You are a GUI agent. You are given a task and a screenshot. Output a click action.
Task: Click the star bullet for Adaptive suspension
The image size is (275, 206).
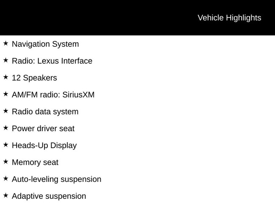(x=5, y=195)
